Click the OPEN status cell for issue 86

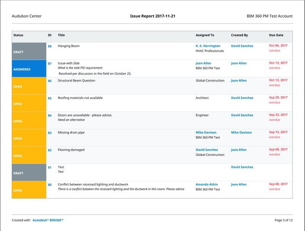click(x=29, y=86)
